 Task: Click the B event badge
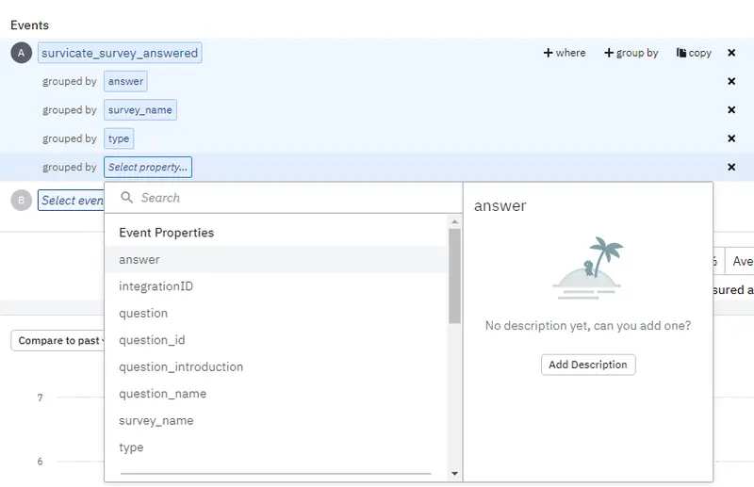point(21,201)
